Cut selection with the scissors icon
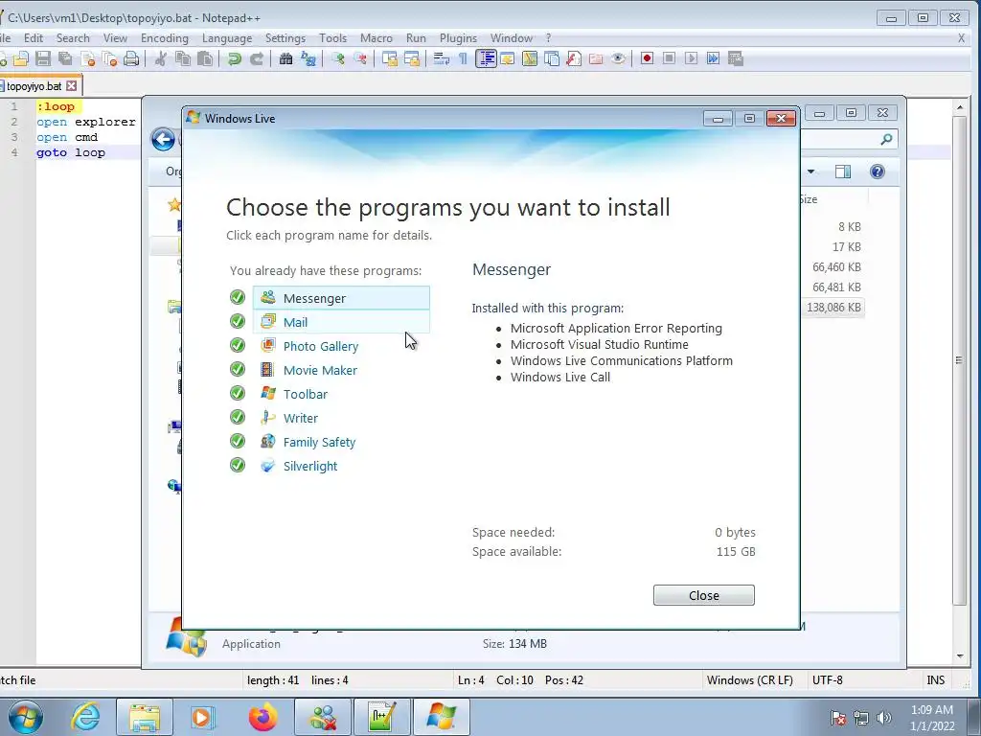Screen dimensions: 981x736 click(161, 58)
